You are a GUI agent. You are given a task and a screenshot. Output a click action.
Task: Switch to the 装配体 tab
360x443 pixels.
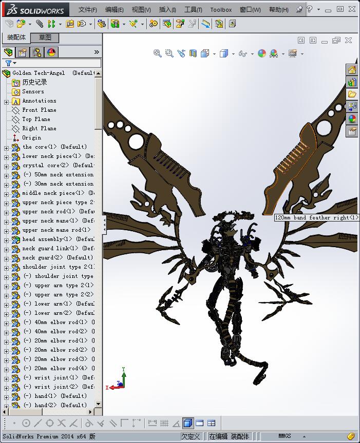[16, 37]
